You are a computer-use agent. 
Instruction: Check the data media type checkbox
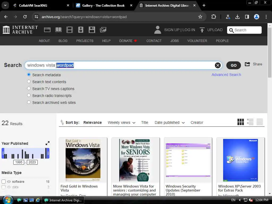(x=4, y=187)
